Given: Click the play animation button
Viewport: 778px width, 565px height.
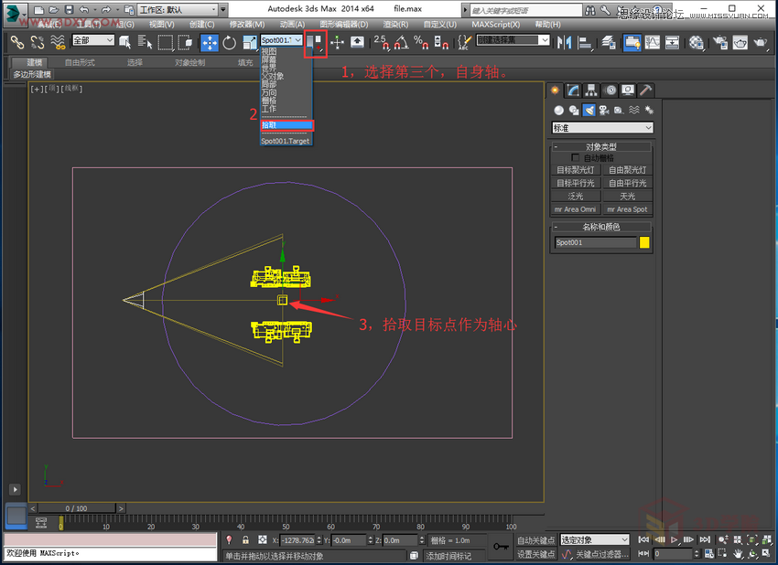Looking at the screenshot, I should [674, 540].
